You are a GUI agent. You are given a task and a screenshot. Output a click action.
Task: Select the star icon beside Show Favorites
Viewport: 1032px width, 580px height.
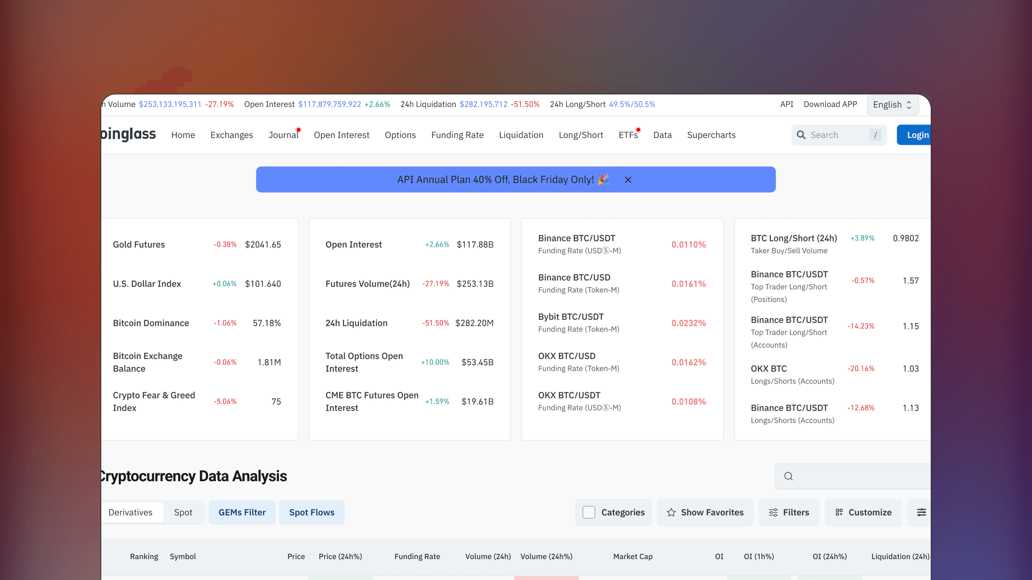click(x=671, y=512)
